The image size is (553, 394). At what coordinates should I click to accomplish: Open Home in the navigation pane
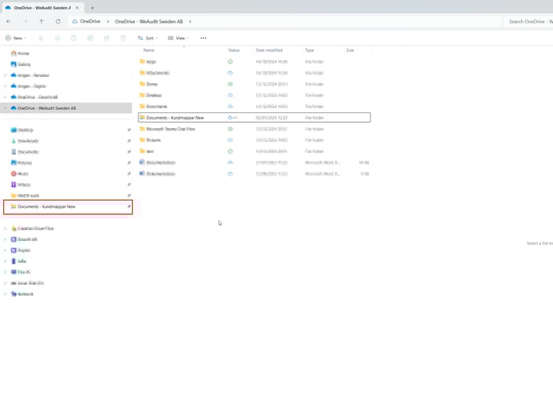click(x=23, y=54)
